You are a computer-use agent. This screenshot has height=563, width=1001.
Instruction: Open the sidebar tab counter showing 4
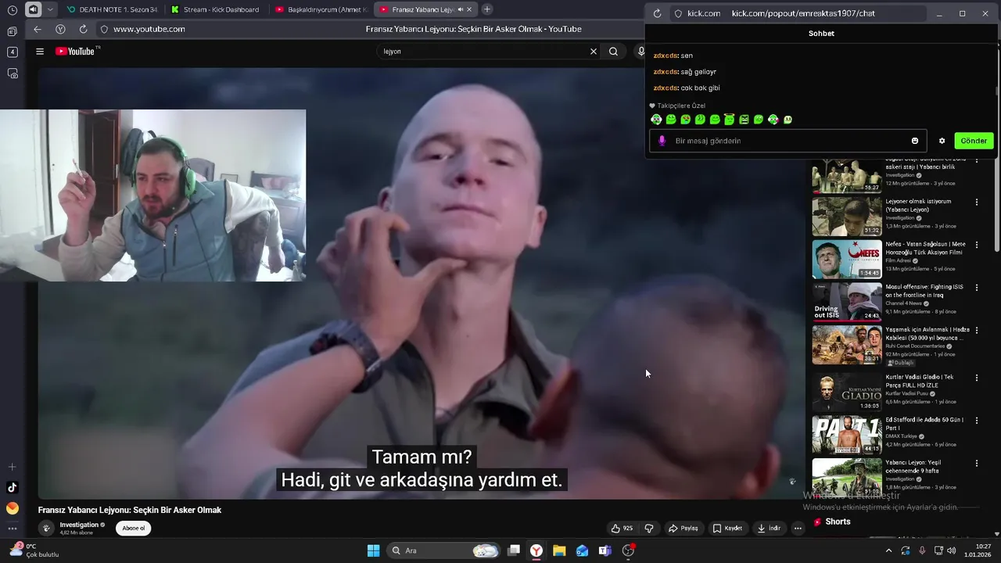13,52
